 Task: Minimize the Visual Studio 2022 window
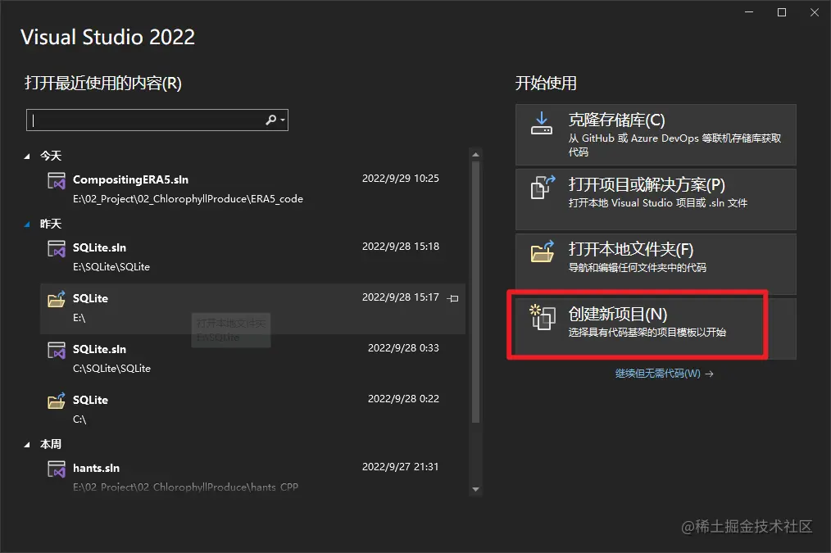tap(749, 12)
